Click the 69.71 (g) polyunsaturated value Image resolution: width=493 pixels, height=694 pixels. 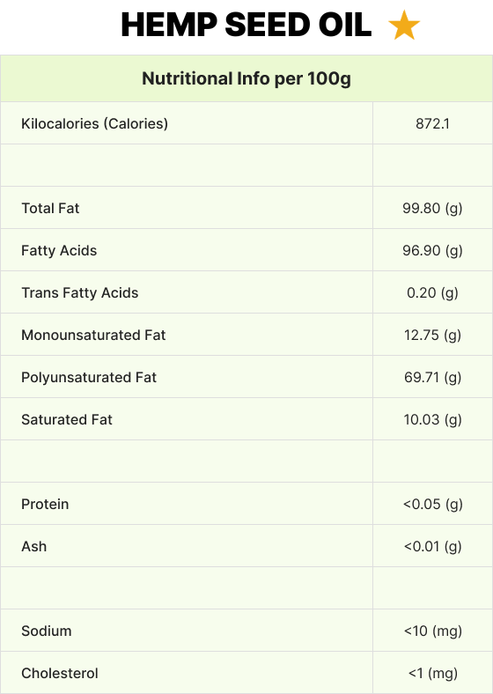432,378
